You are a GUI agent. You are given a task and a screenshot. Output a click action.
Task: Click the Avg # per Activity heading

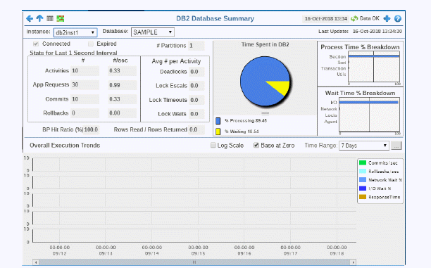176,61
